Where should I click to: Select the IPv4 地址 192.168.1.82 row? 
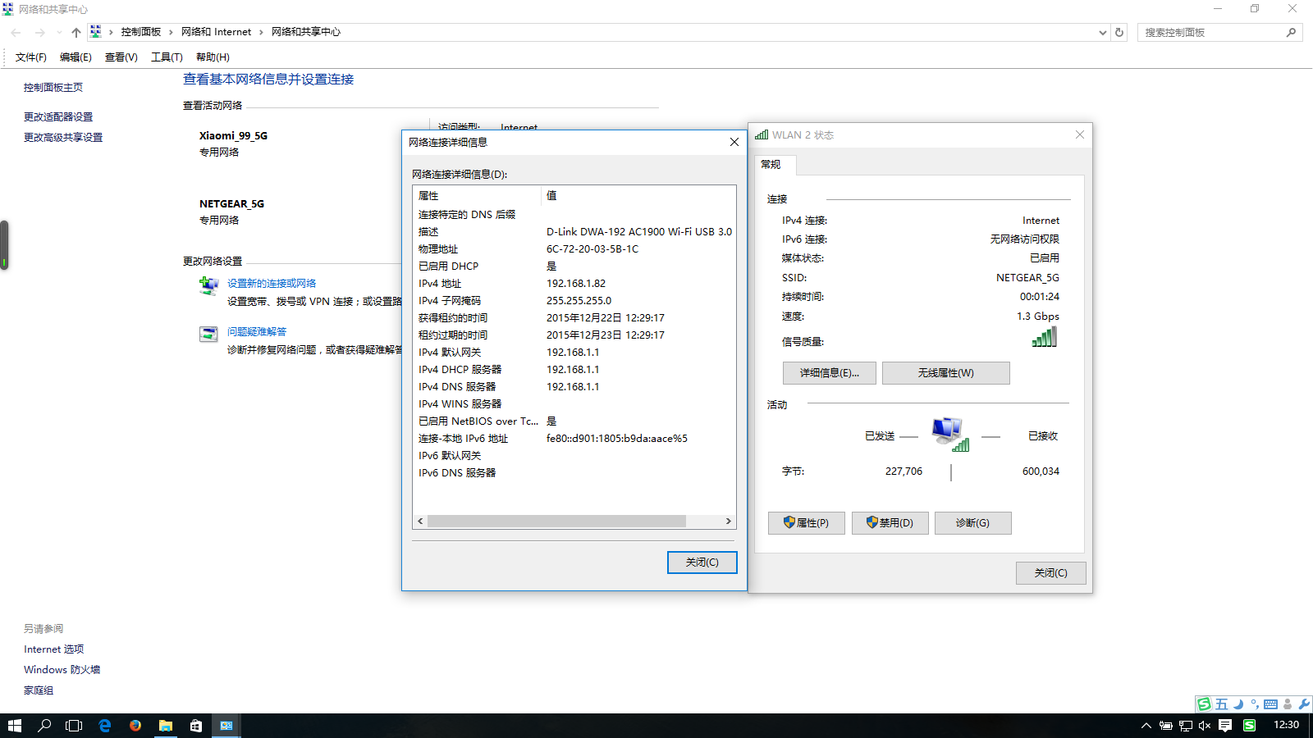pos(574,284)
